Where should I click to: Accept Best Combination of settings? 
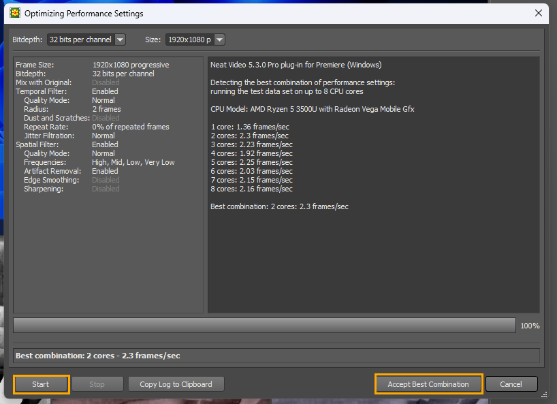point(428,384)
